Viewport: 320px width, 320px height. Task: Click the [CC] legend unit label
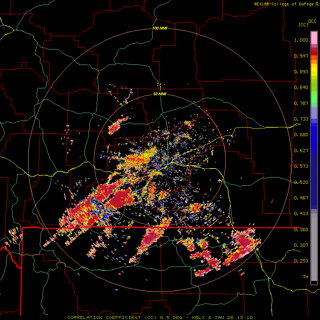click(x=303, y=25)
